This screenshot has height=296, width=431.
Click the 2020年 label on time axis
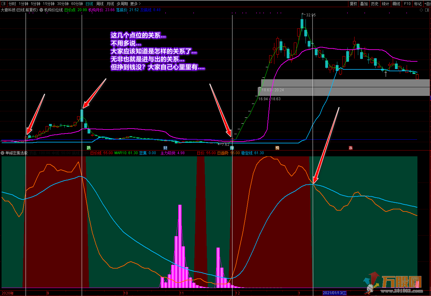(x=8, y=293)
